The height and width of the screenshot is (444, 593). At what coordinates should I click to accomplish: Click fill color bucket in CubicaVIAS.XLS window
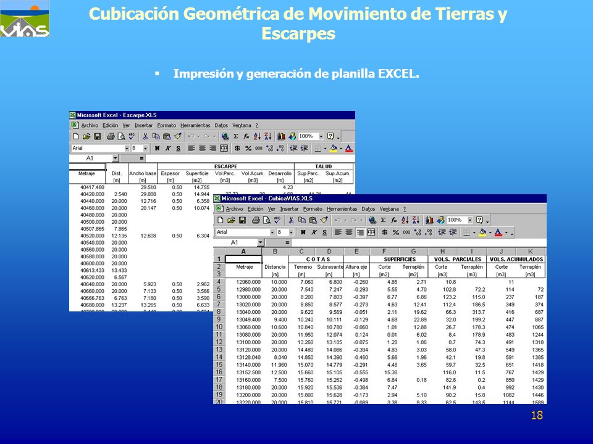click(482, 232)
